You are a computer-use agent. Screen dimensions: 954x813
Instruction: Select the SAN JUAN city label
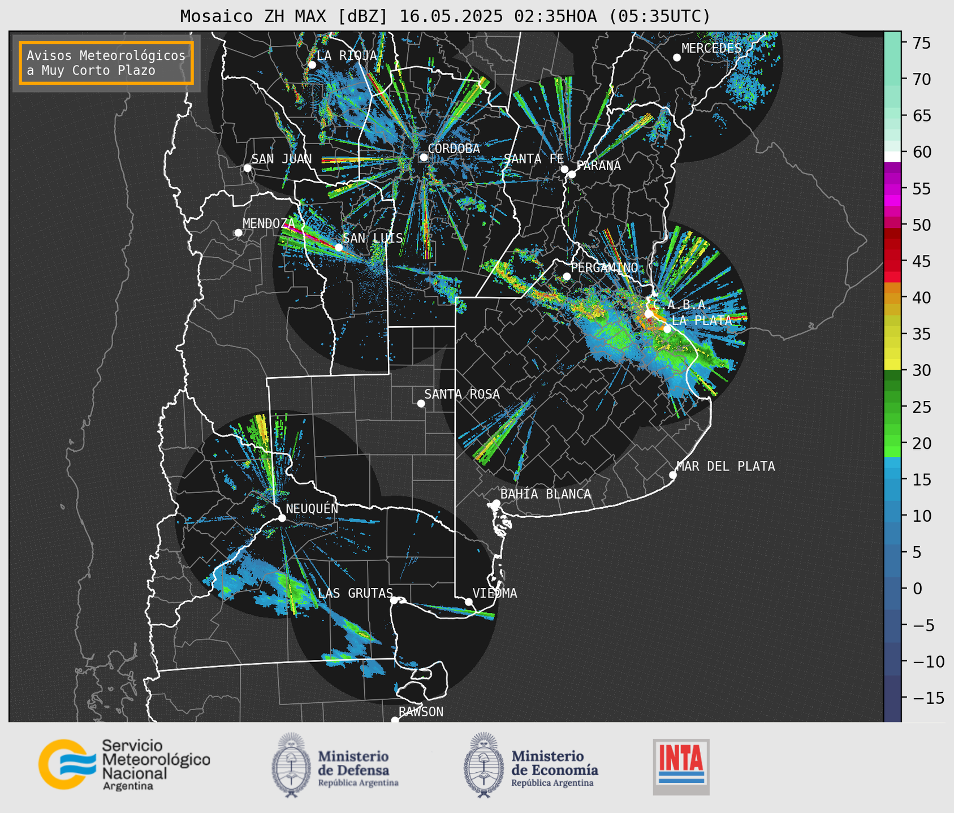(281, 159)
